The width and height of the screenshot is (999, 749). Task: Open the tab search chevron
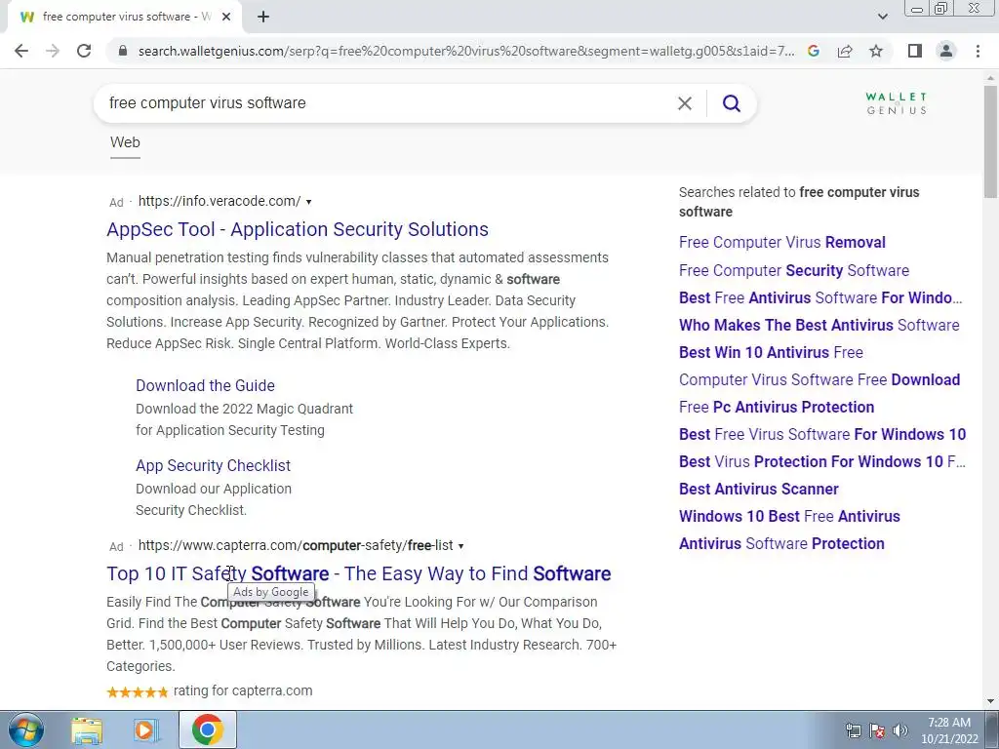[x=882, y=17]
